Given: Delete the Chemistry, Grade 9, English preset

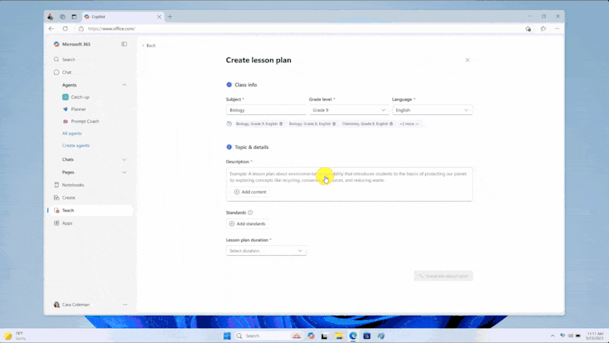Looking at the screenshot, I should [391, 124].
